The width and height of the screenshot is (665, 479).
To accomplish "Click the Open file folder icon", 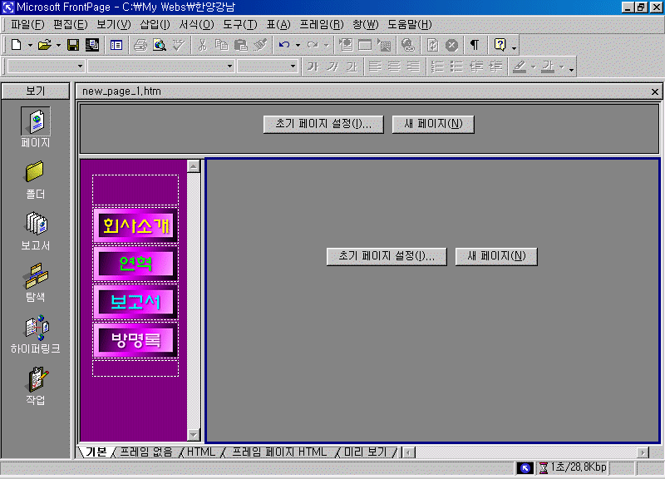I will (45, 45).
